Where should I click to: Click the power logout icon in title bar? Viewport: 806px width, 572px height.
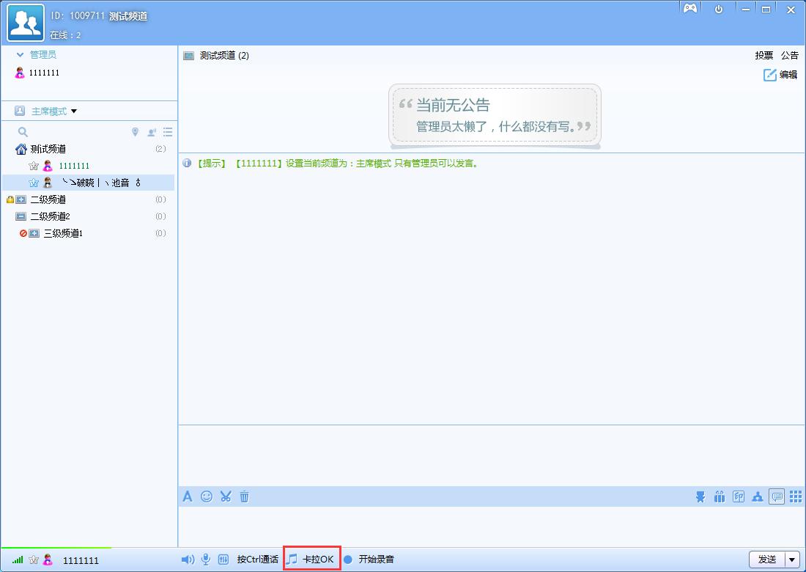(719, 10)
